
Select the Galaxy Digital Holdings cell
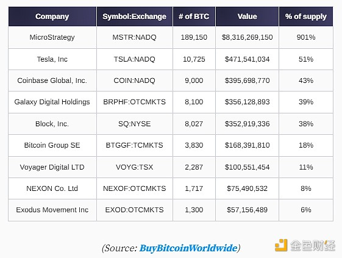52,102
